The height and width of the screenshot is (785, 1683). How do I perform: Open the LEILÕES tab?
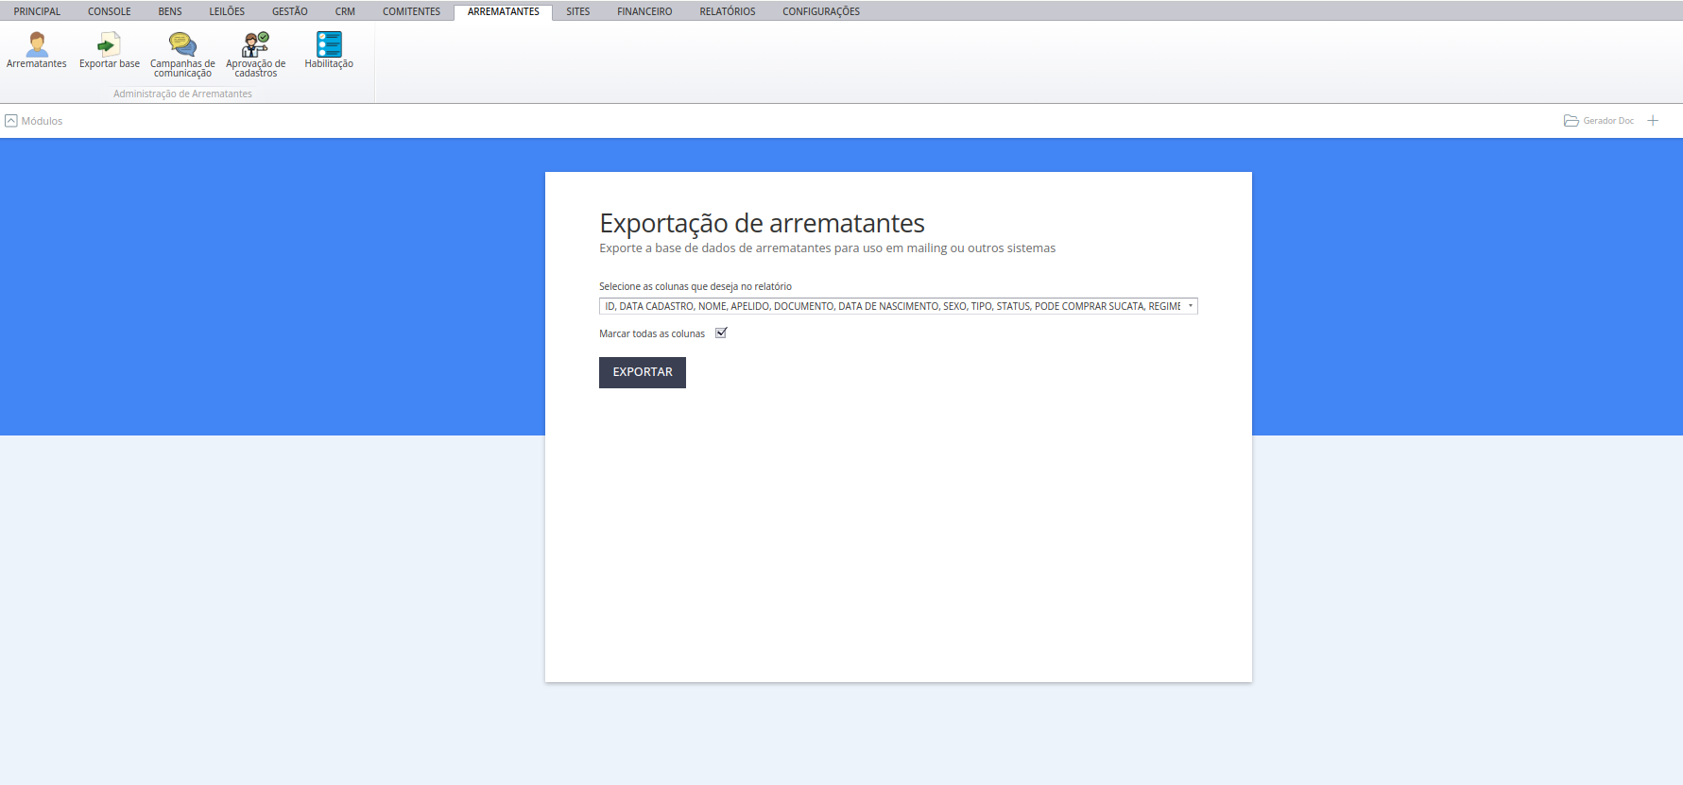[x=227, y=11]
